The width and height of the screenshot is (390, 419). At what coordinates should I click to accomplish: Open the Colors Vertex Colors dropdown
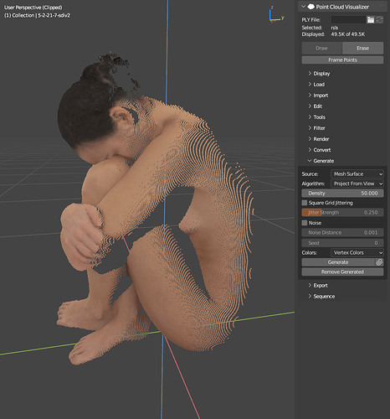tap(357, 252)
